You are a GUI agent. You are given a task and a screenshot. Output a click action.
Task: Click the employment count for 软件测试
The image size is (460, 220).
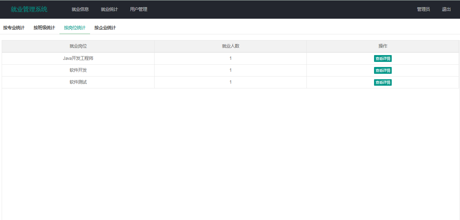(230, 82)
